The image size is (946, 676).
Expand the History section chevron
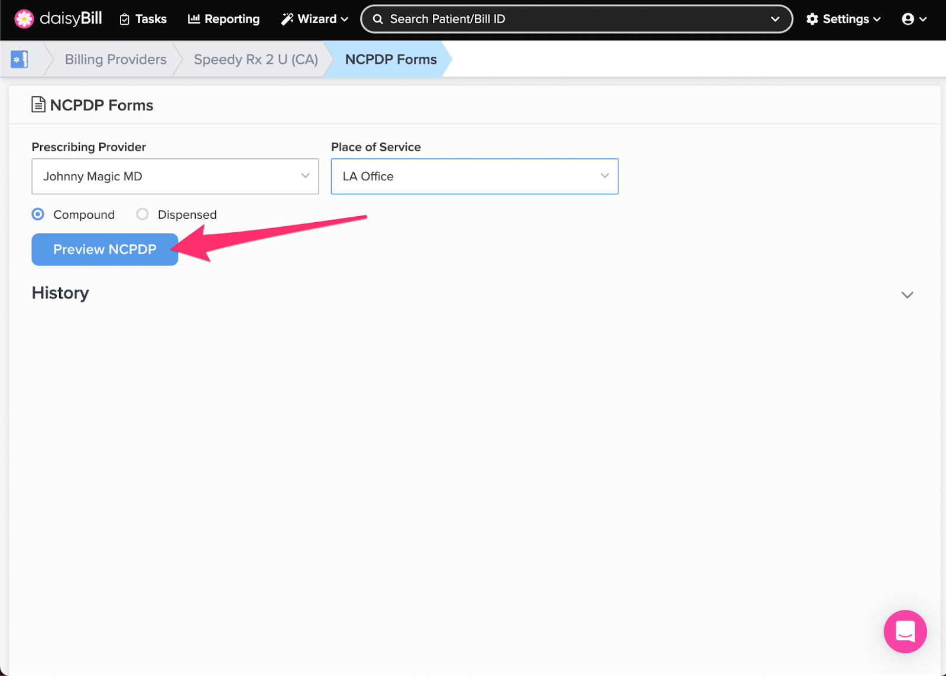coord(907,294)
